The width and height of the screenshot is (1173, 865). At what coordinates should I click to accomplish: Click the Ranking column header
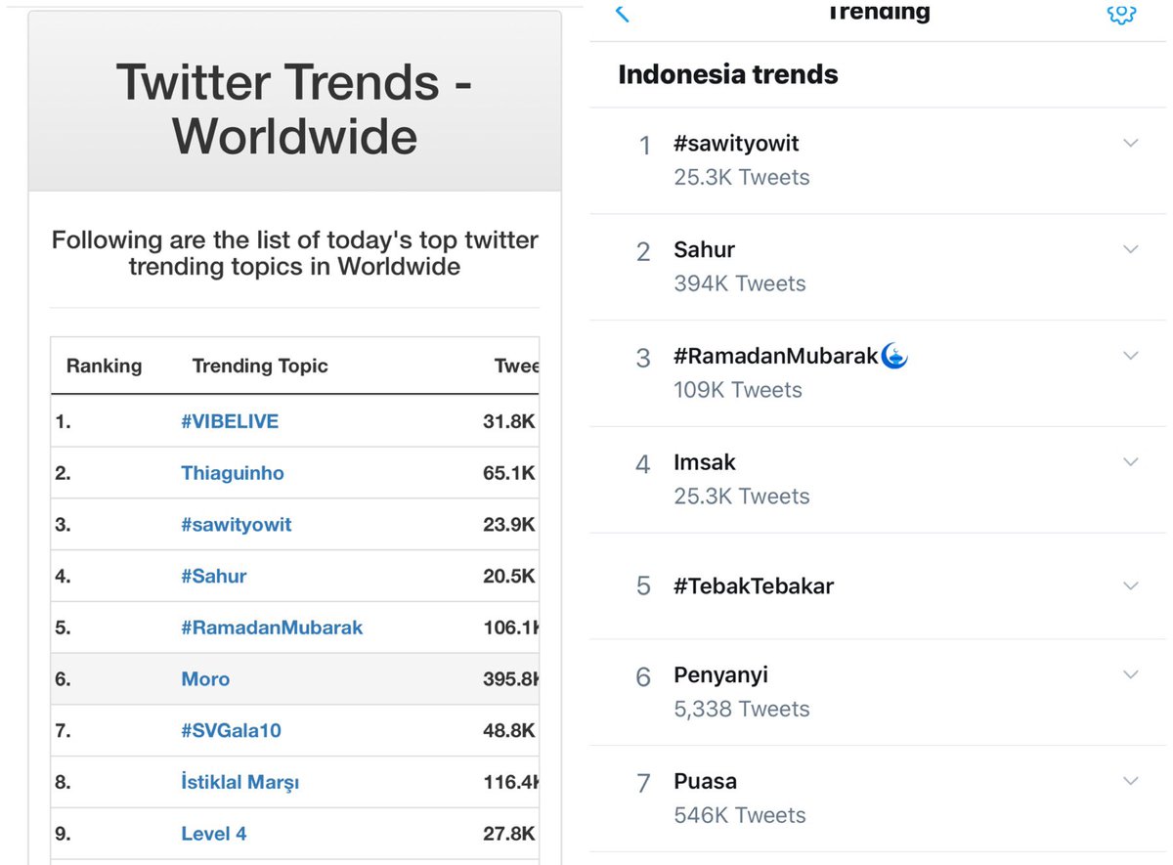pyautogui.click(x=104, y=367)
